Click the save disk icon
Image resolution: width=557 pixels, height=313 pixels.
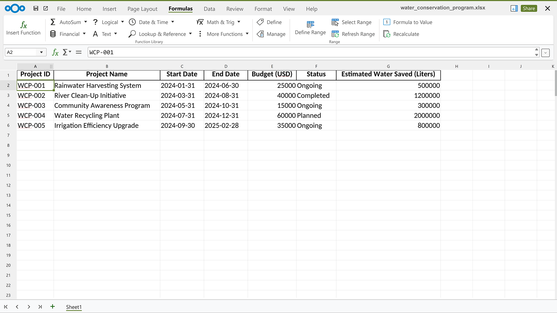click(x=36, y=8)
